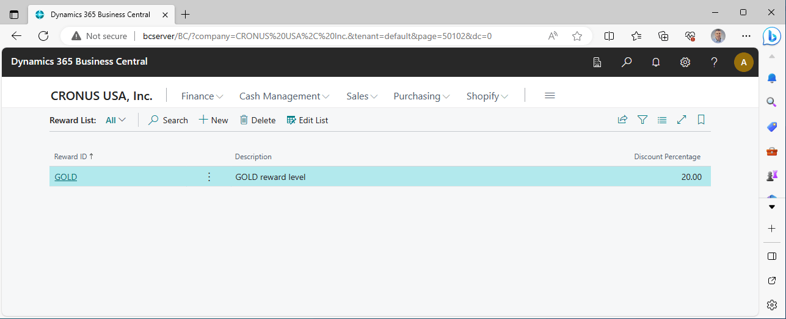Add this page to browser favorites
The height and width of the screenshot is (319, 786).
tap(577, 36)
